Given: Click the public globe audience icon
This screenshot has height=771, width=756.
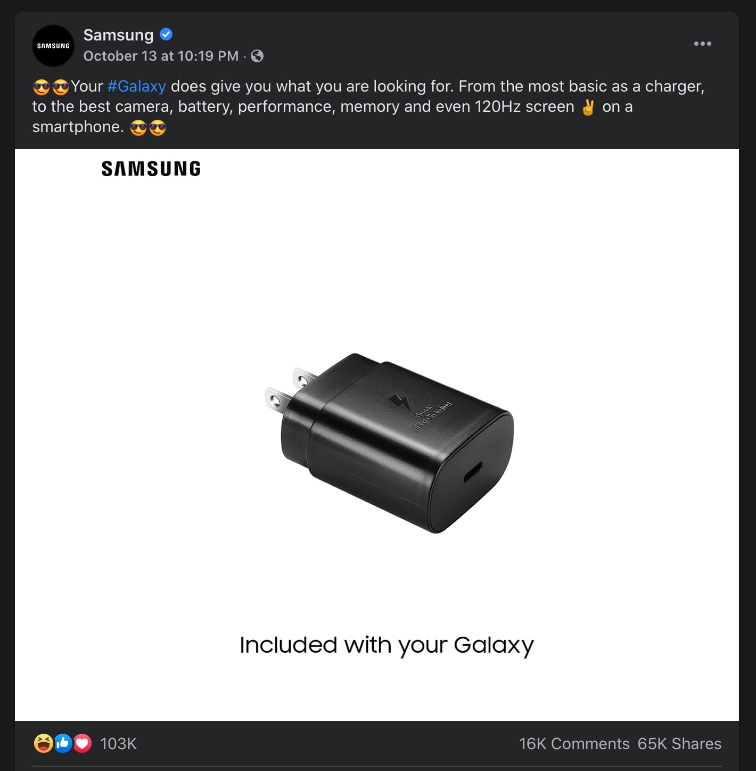Looking at the screenshot, I should [x=257, y=56].
